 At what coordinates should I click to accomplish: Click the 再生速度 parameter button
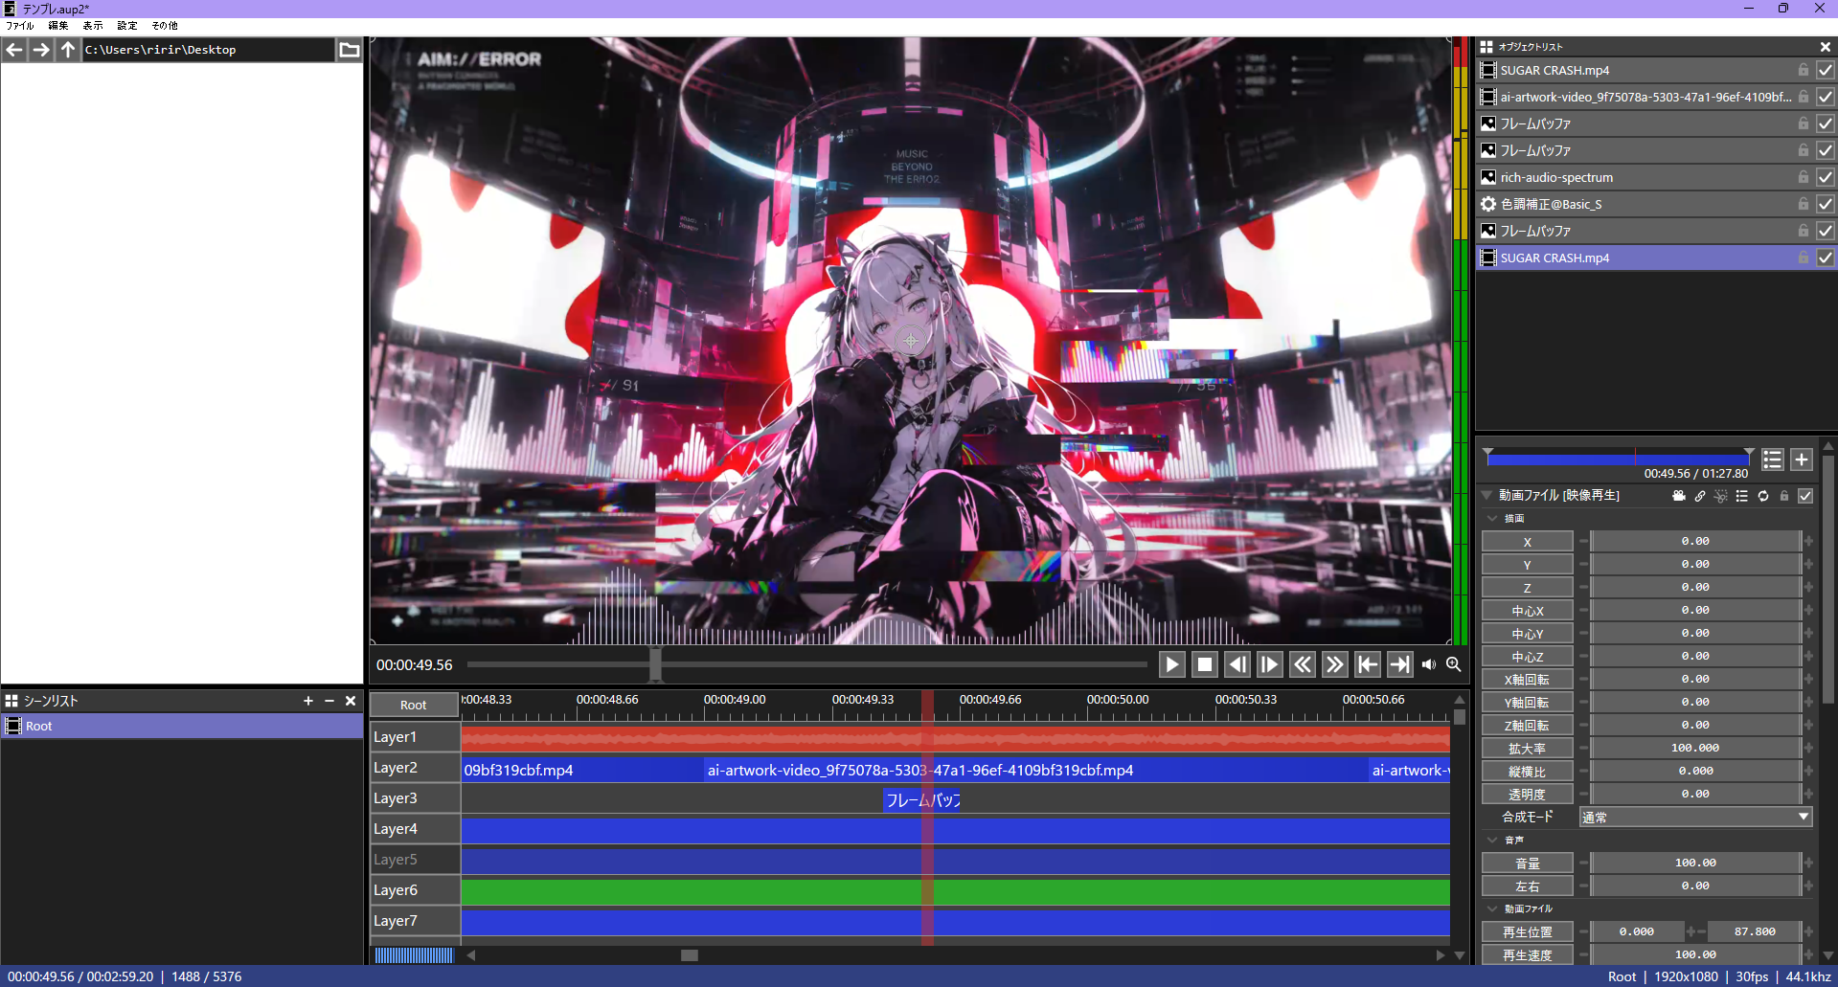click(x=1527, y=954)
